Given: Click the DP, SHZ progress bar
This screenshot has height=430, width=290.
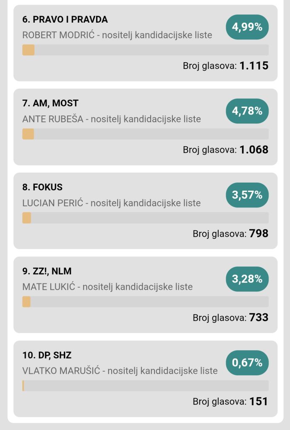Looking at the screenshot, I should click(x=145, y=386).
